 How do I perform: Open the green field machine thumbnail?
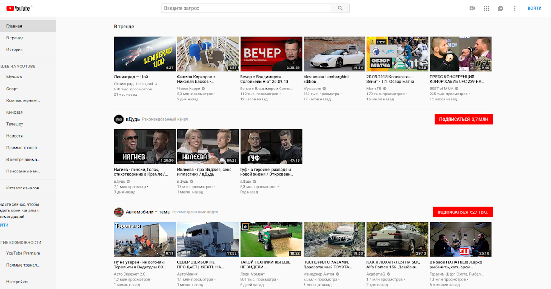[x=271, y=239]
